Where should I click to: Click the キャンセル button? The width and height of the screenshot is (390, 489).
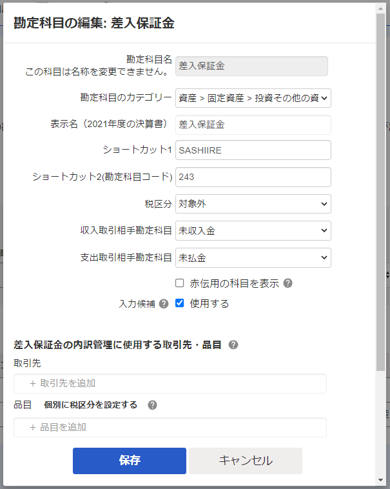point(245,461)
